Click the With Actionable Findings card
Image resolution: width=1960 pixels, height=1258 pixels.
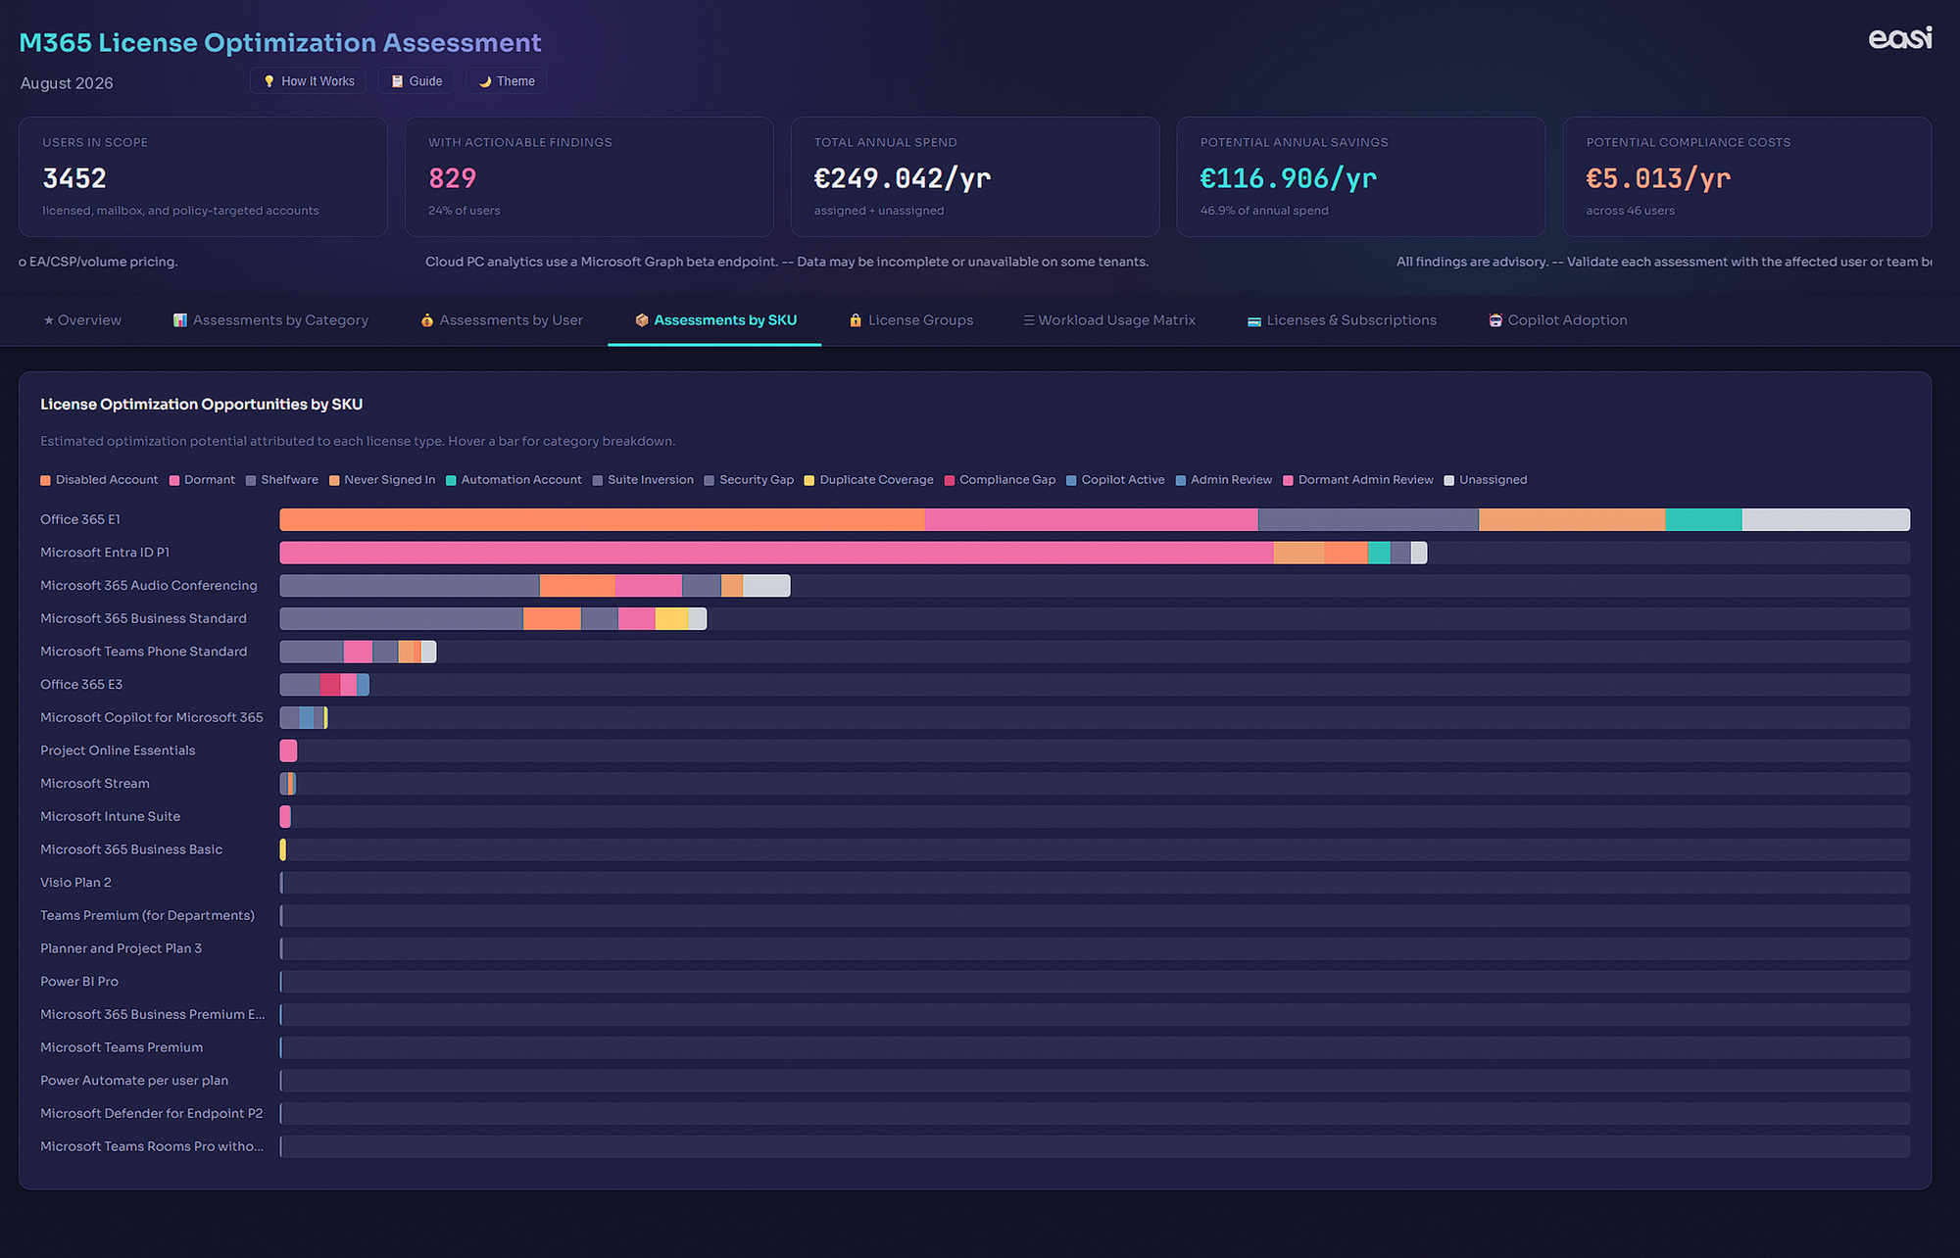589,177
